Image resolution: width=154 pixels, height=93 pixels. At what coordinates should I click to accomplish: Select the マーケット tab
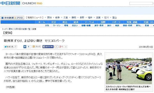[89, 22]
